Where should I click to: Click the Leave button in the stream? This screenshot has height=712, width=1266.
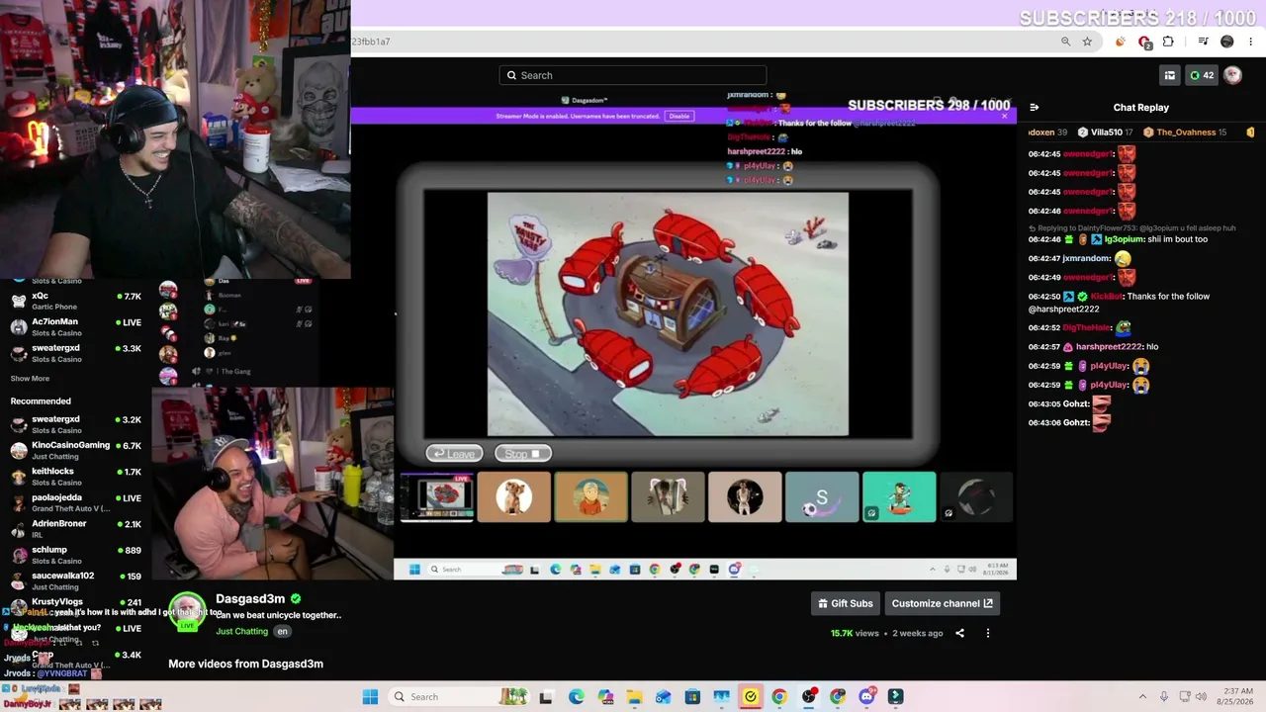pos(455,453)
